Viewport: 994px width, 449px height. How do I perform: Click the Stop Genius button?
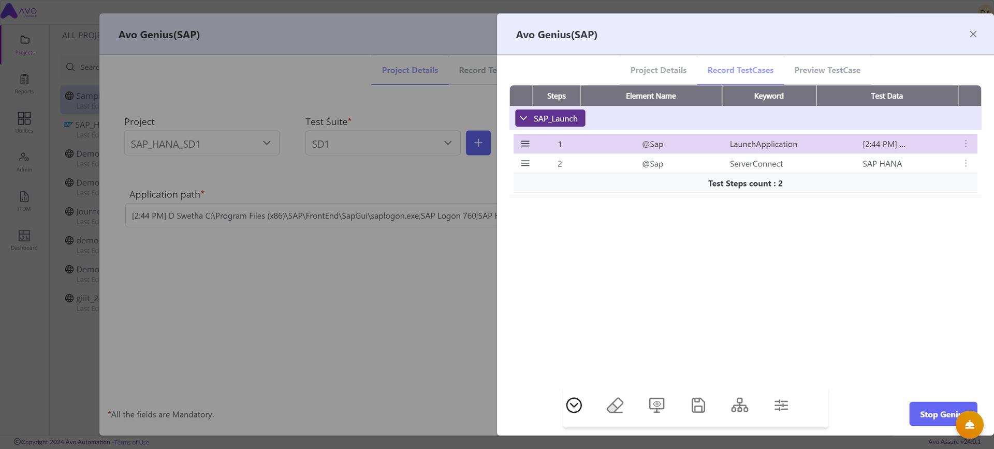(943, 414)
